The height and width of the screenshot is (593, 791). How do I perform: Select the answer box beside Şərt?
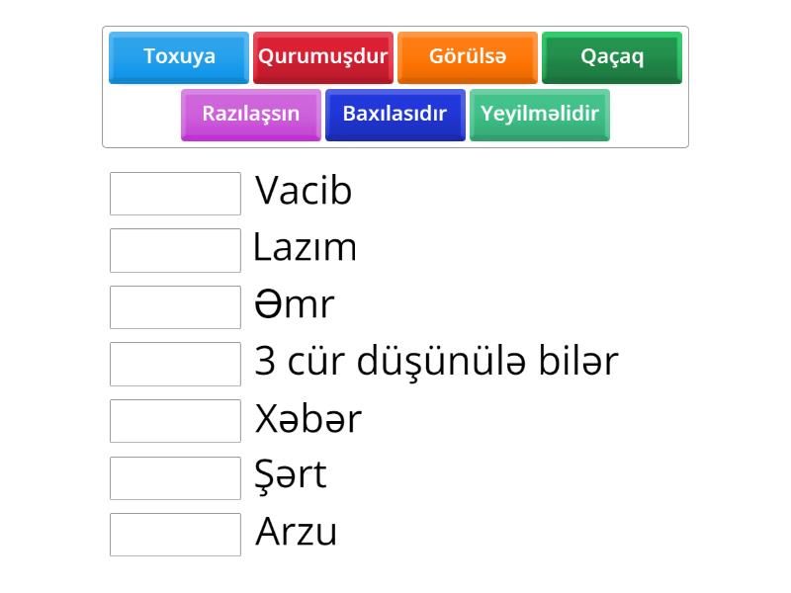pyautogui.click(x=176, y=478)
